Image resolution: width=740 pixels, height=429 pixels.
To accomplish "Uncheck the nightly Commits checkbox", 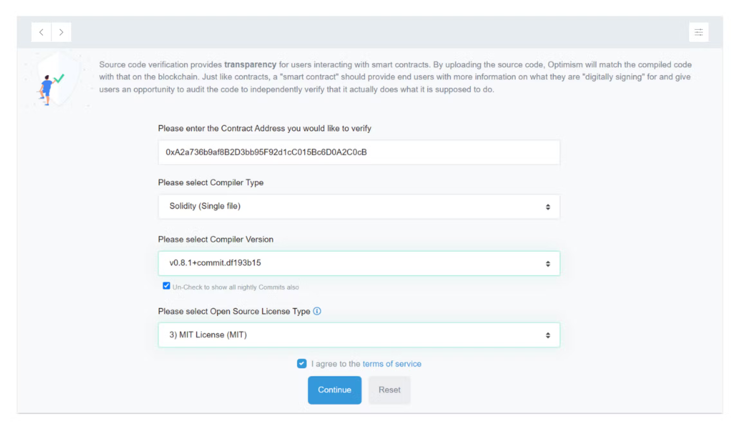I will click(x=166, y=286).
